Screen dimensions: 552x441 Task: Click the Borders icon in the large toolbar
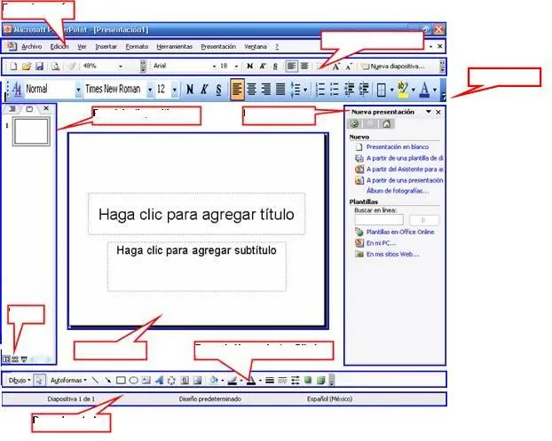(382, 90)
